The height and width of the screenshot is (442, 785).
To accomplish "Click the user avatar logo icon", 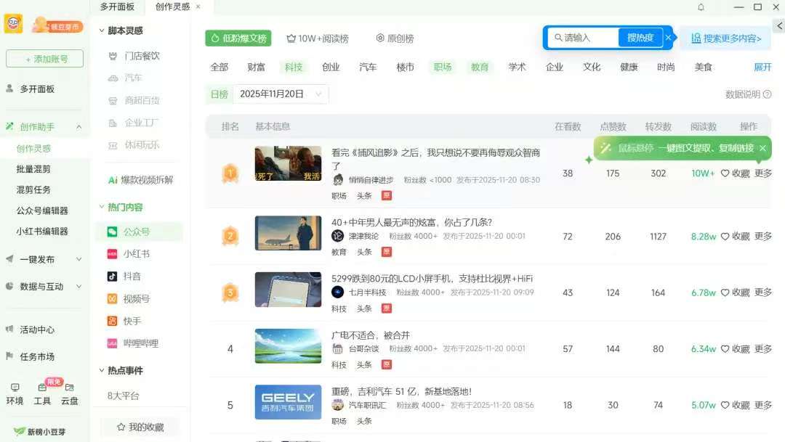I will pyautogui.click(x=14, y=23).
